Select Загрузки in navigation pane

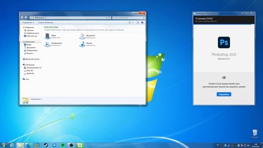(x=29, y=30)
